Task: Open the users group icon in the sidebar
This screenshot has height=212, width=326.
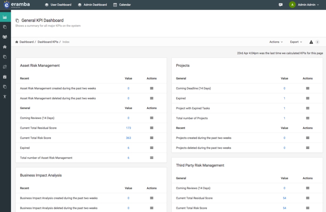Action: [x=5, y=37]
